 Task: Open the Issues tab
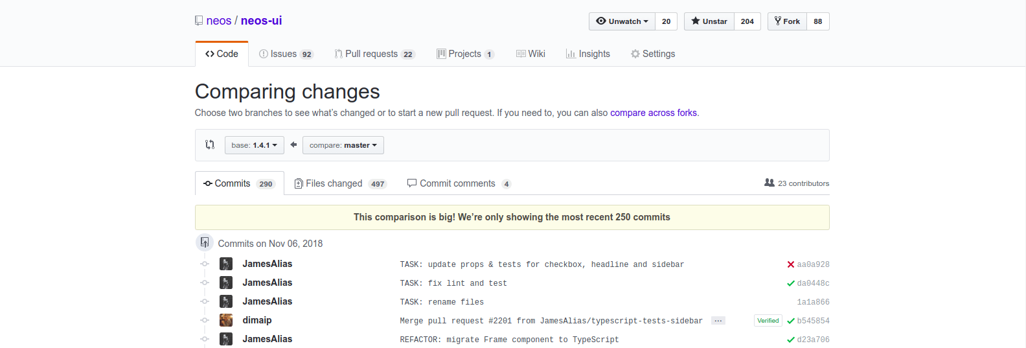(283, 54)
